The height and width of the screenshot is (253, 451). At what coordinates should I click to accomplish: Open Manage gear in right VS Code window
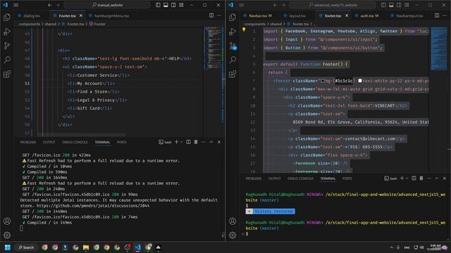tap(233, 235)
